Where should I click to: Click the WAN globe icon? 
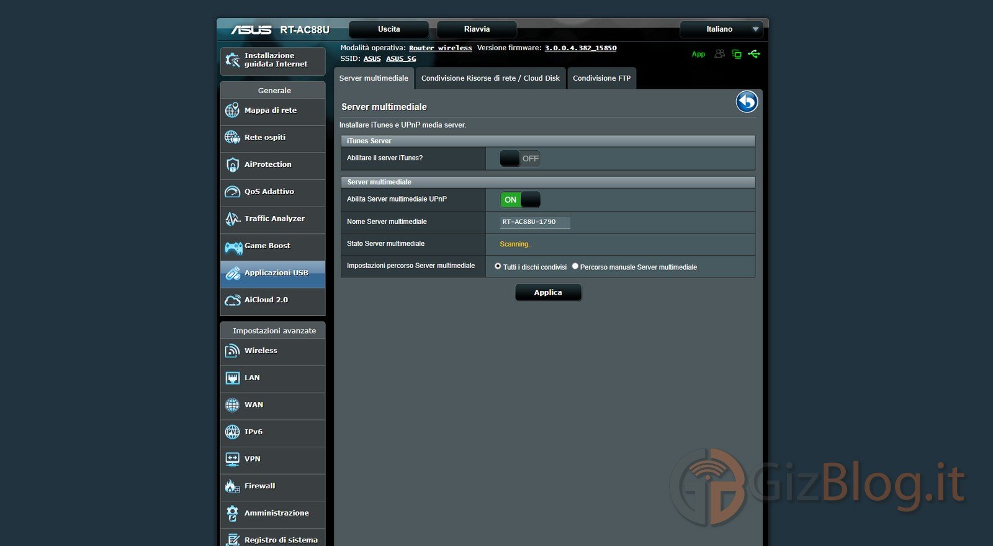pyautogui.click(x=232, y=405)
